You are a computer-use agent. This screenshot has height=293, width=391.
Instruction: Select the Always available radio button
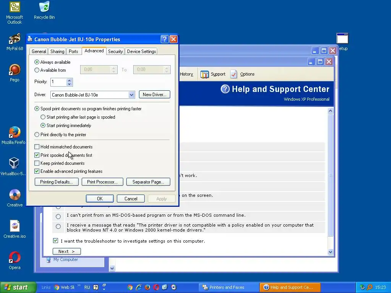pos(37,62)
